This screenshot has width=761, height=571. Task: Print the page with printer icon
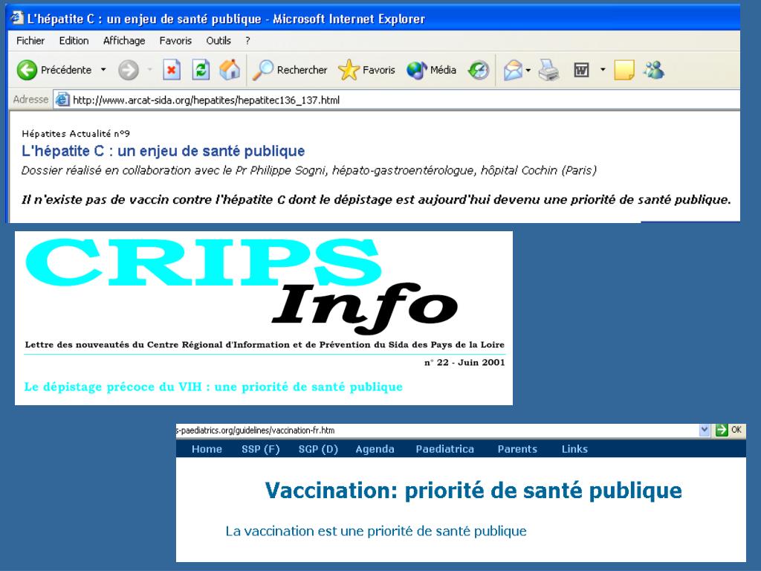549,70
